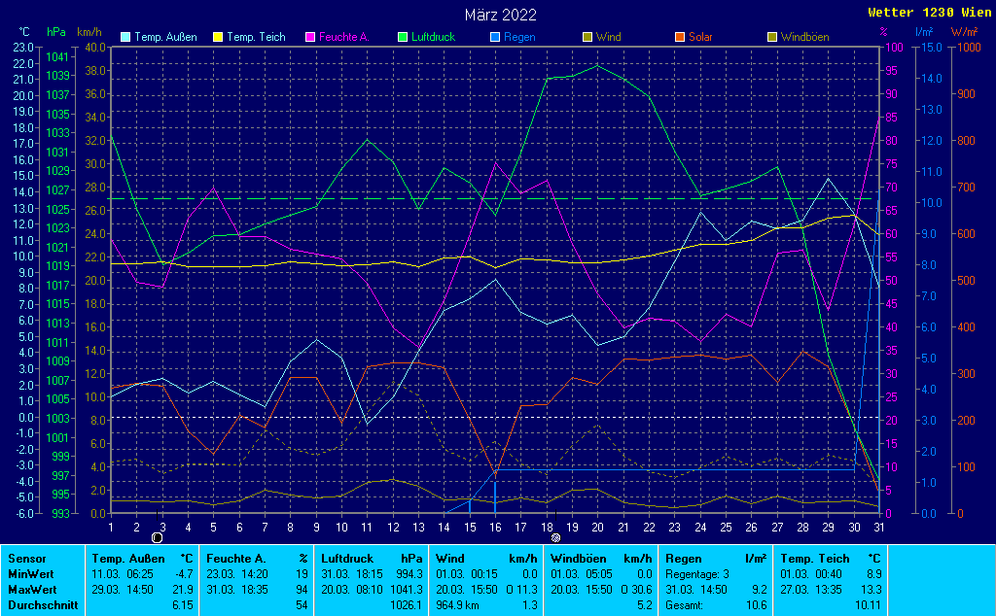
Task: Click the 'Durchschnitt' row label
Action: tap(43, 605)
